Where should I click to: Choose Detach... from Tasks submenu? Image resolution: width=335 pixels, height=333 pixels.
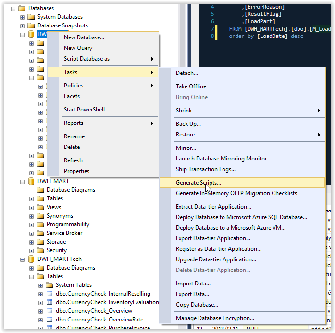(x=242, y=73)
